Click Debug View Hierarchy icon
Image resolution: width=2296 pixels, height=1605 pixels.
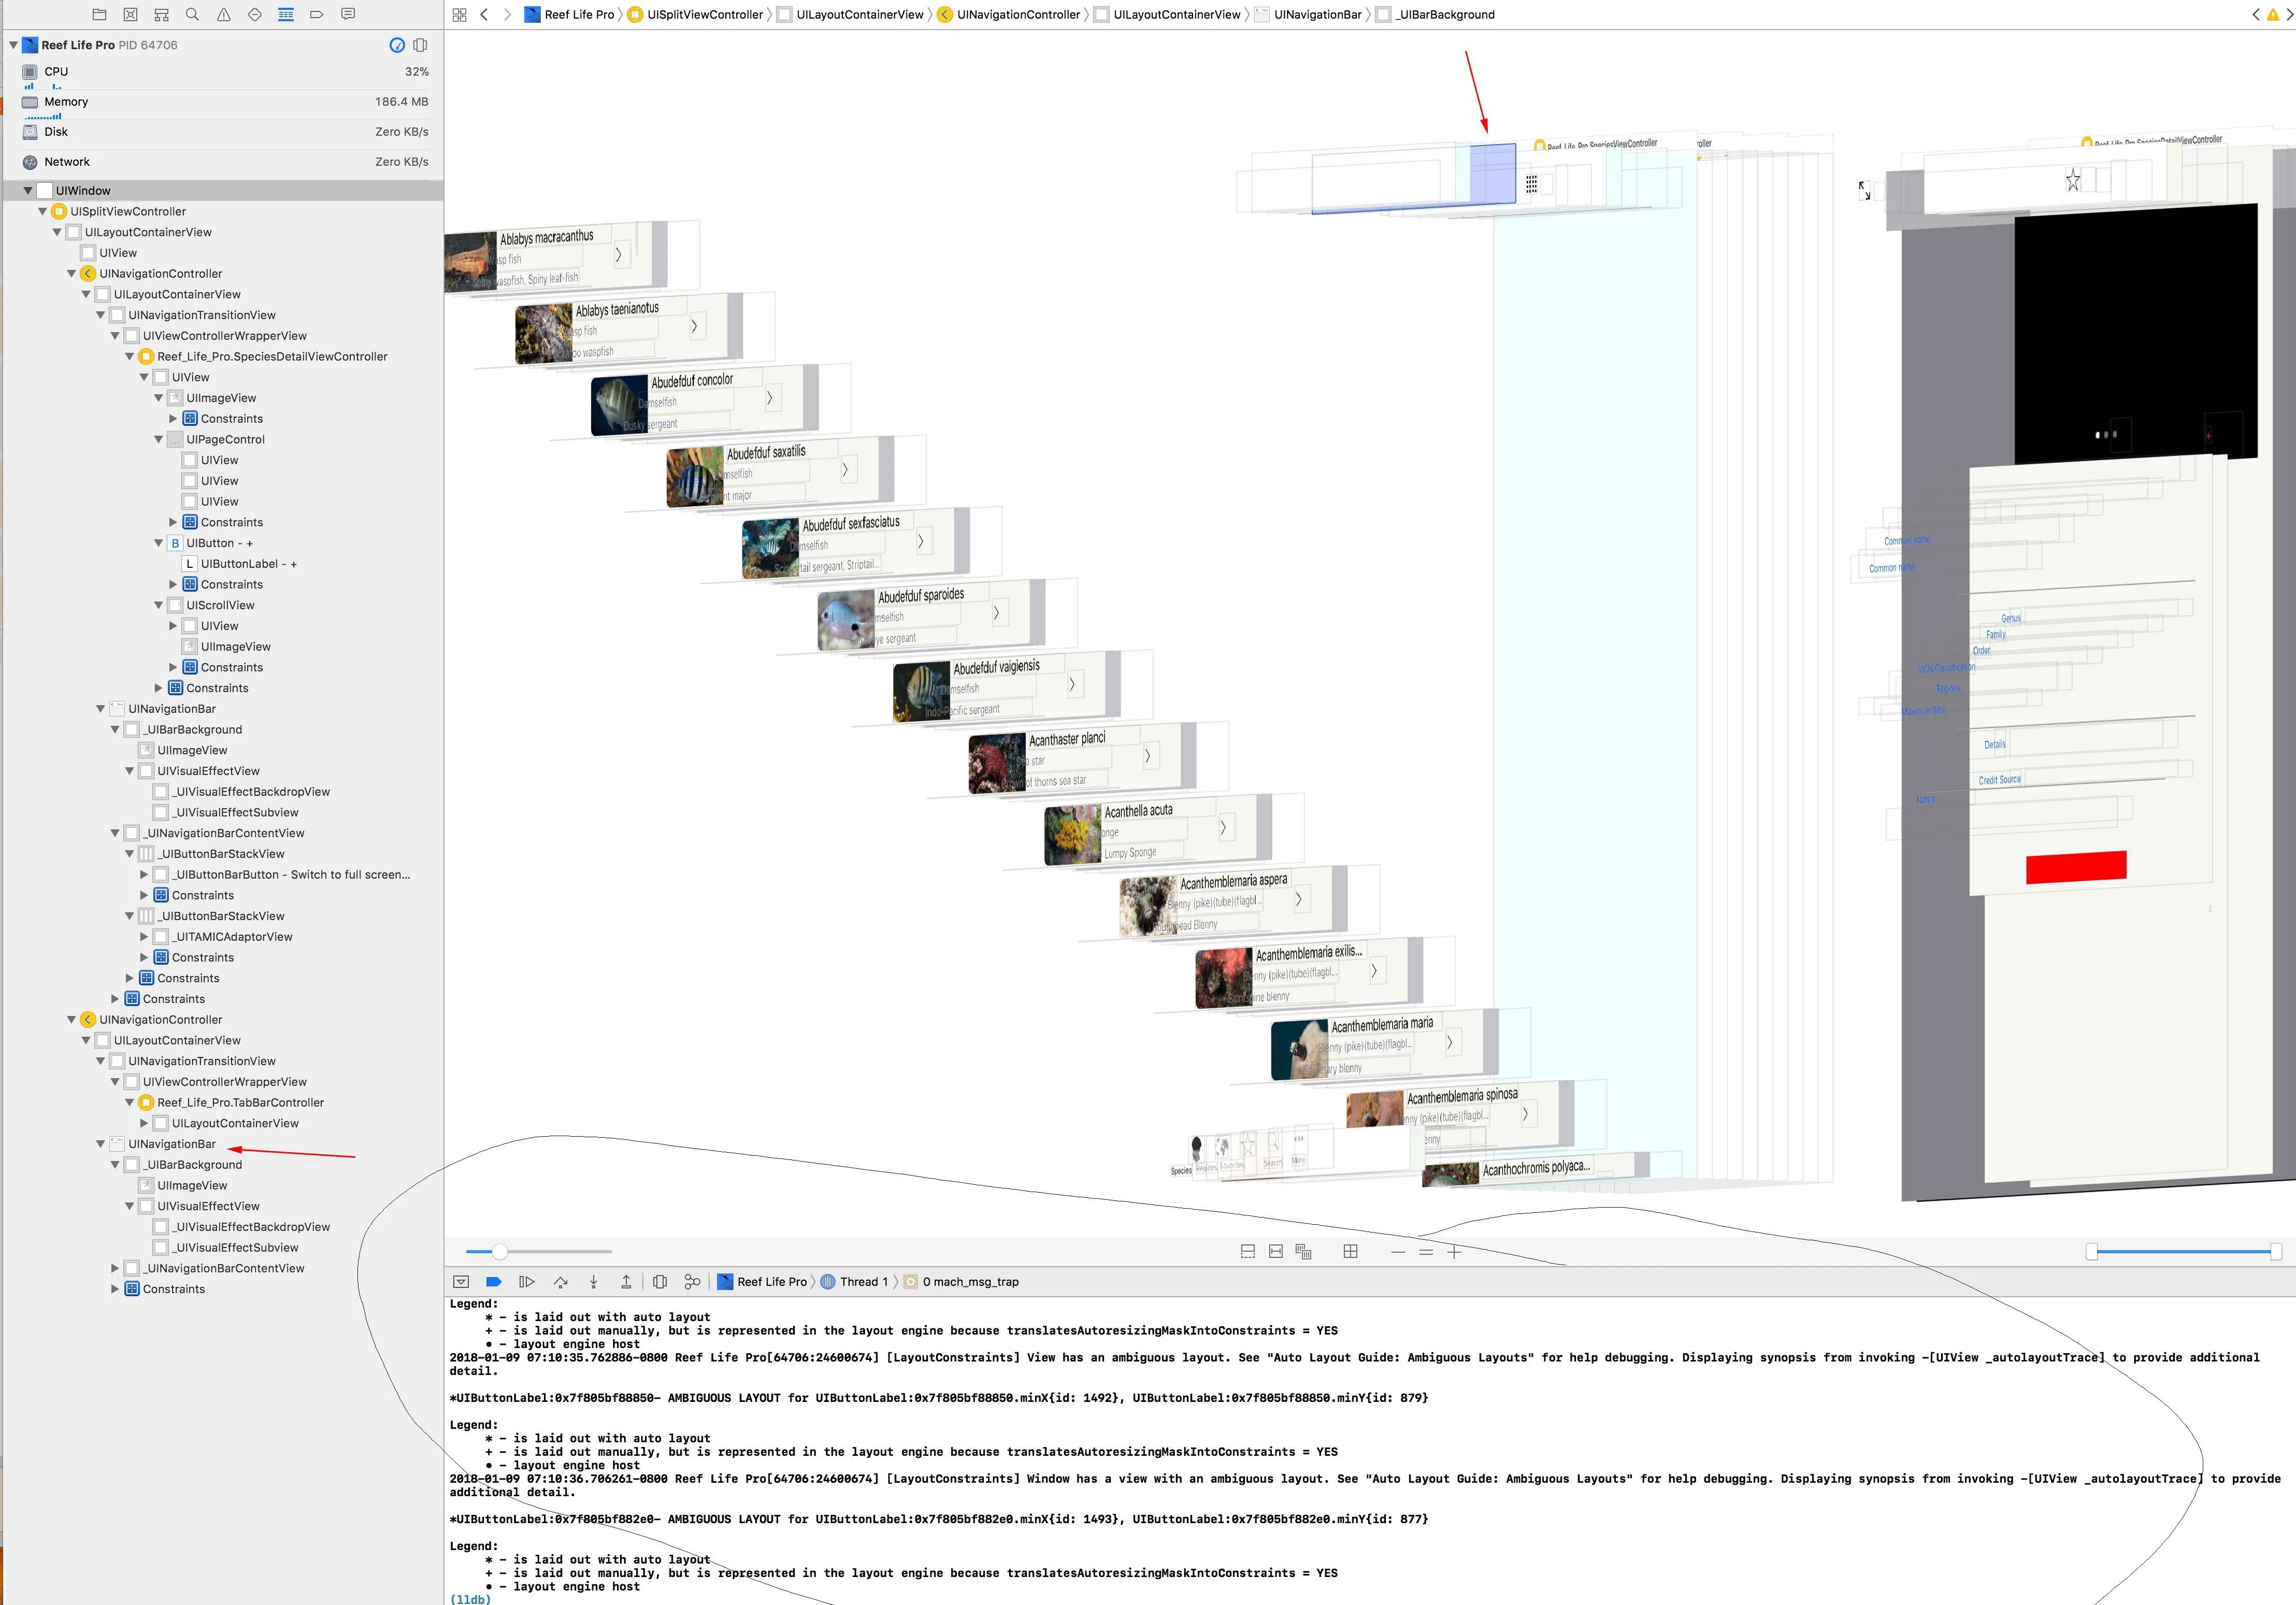point(660,1281)
